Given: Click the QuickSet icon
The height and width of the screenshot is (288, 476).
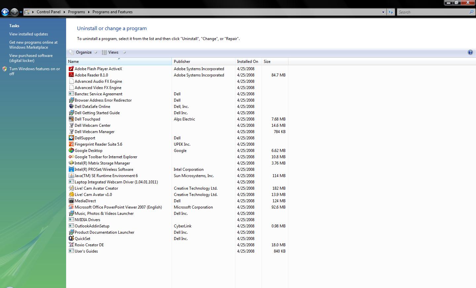Looking at the screenshot, I should [x=71, y=238].
